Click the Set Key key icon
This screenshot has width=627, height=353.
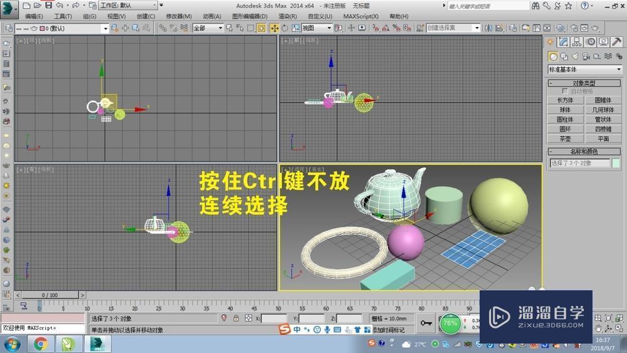tap(426, 323)
